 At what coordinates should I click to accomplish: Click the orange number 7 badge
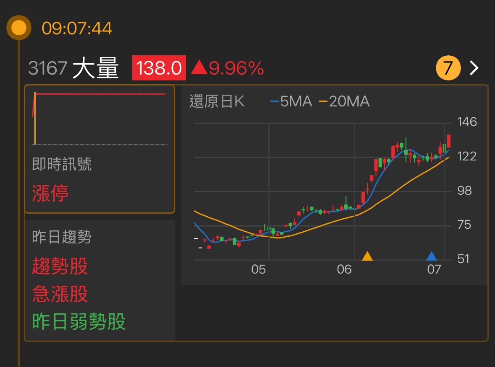tap(448, 68)
